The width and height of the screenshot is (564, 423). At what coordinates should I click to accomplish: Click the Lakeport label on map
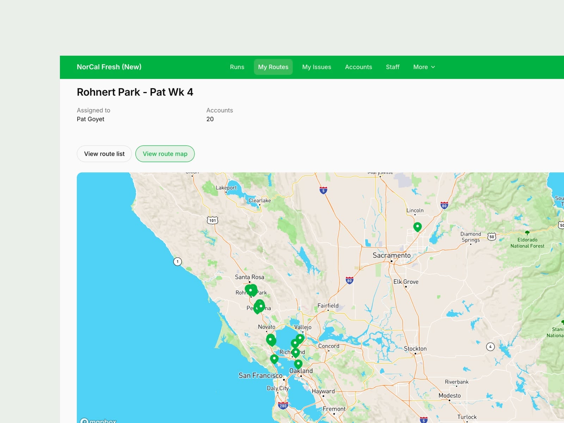[226, 188]
